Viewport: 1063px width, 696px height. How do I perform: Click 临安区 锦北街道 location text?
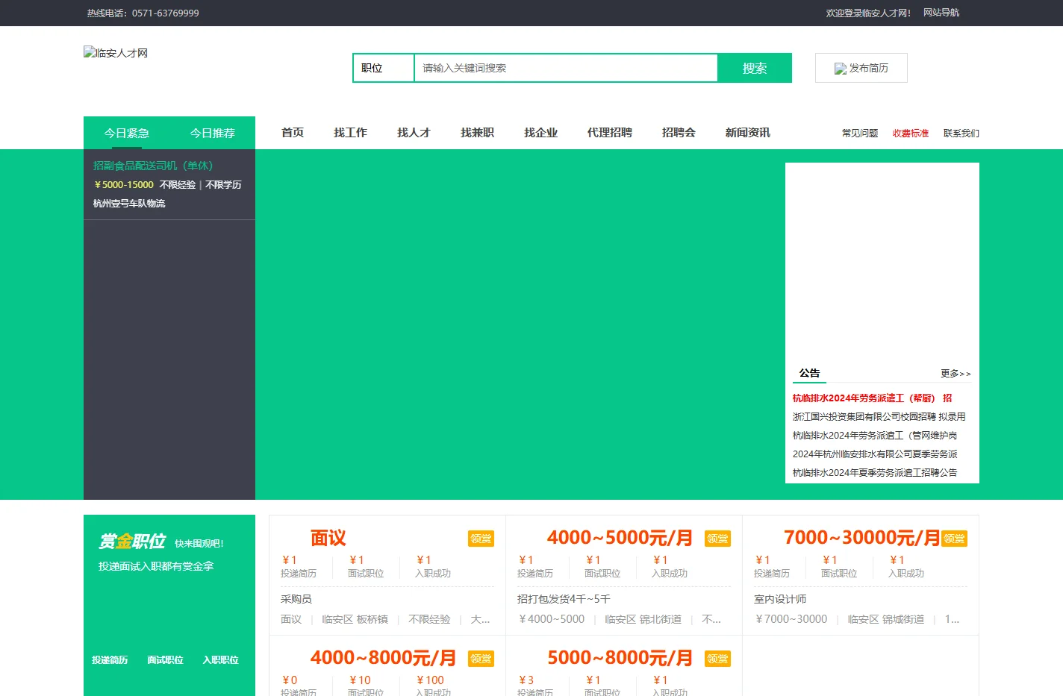(x=643, y=619)
